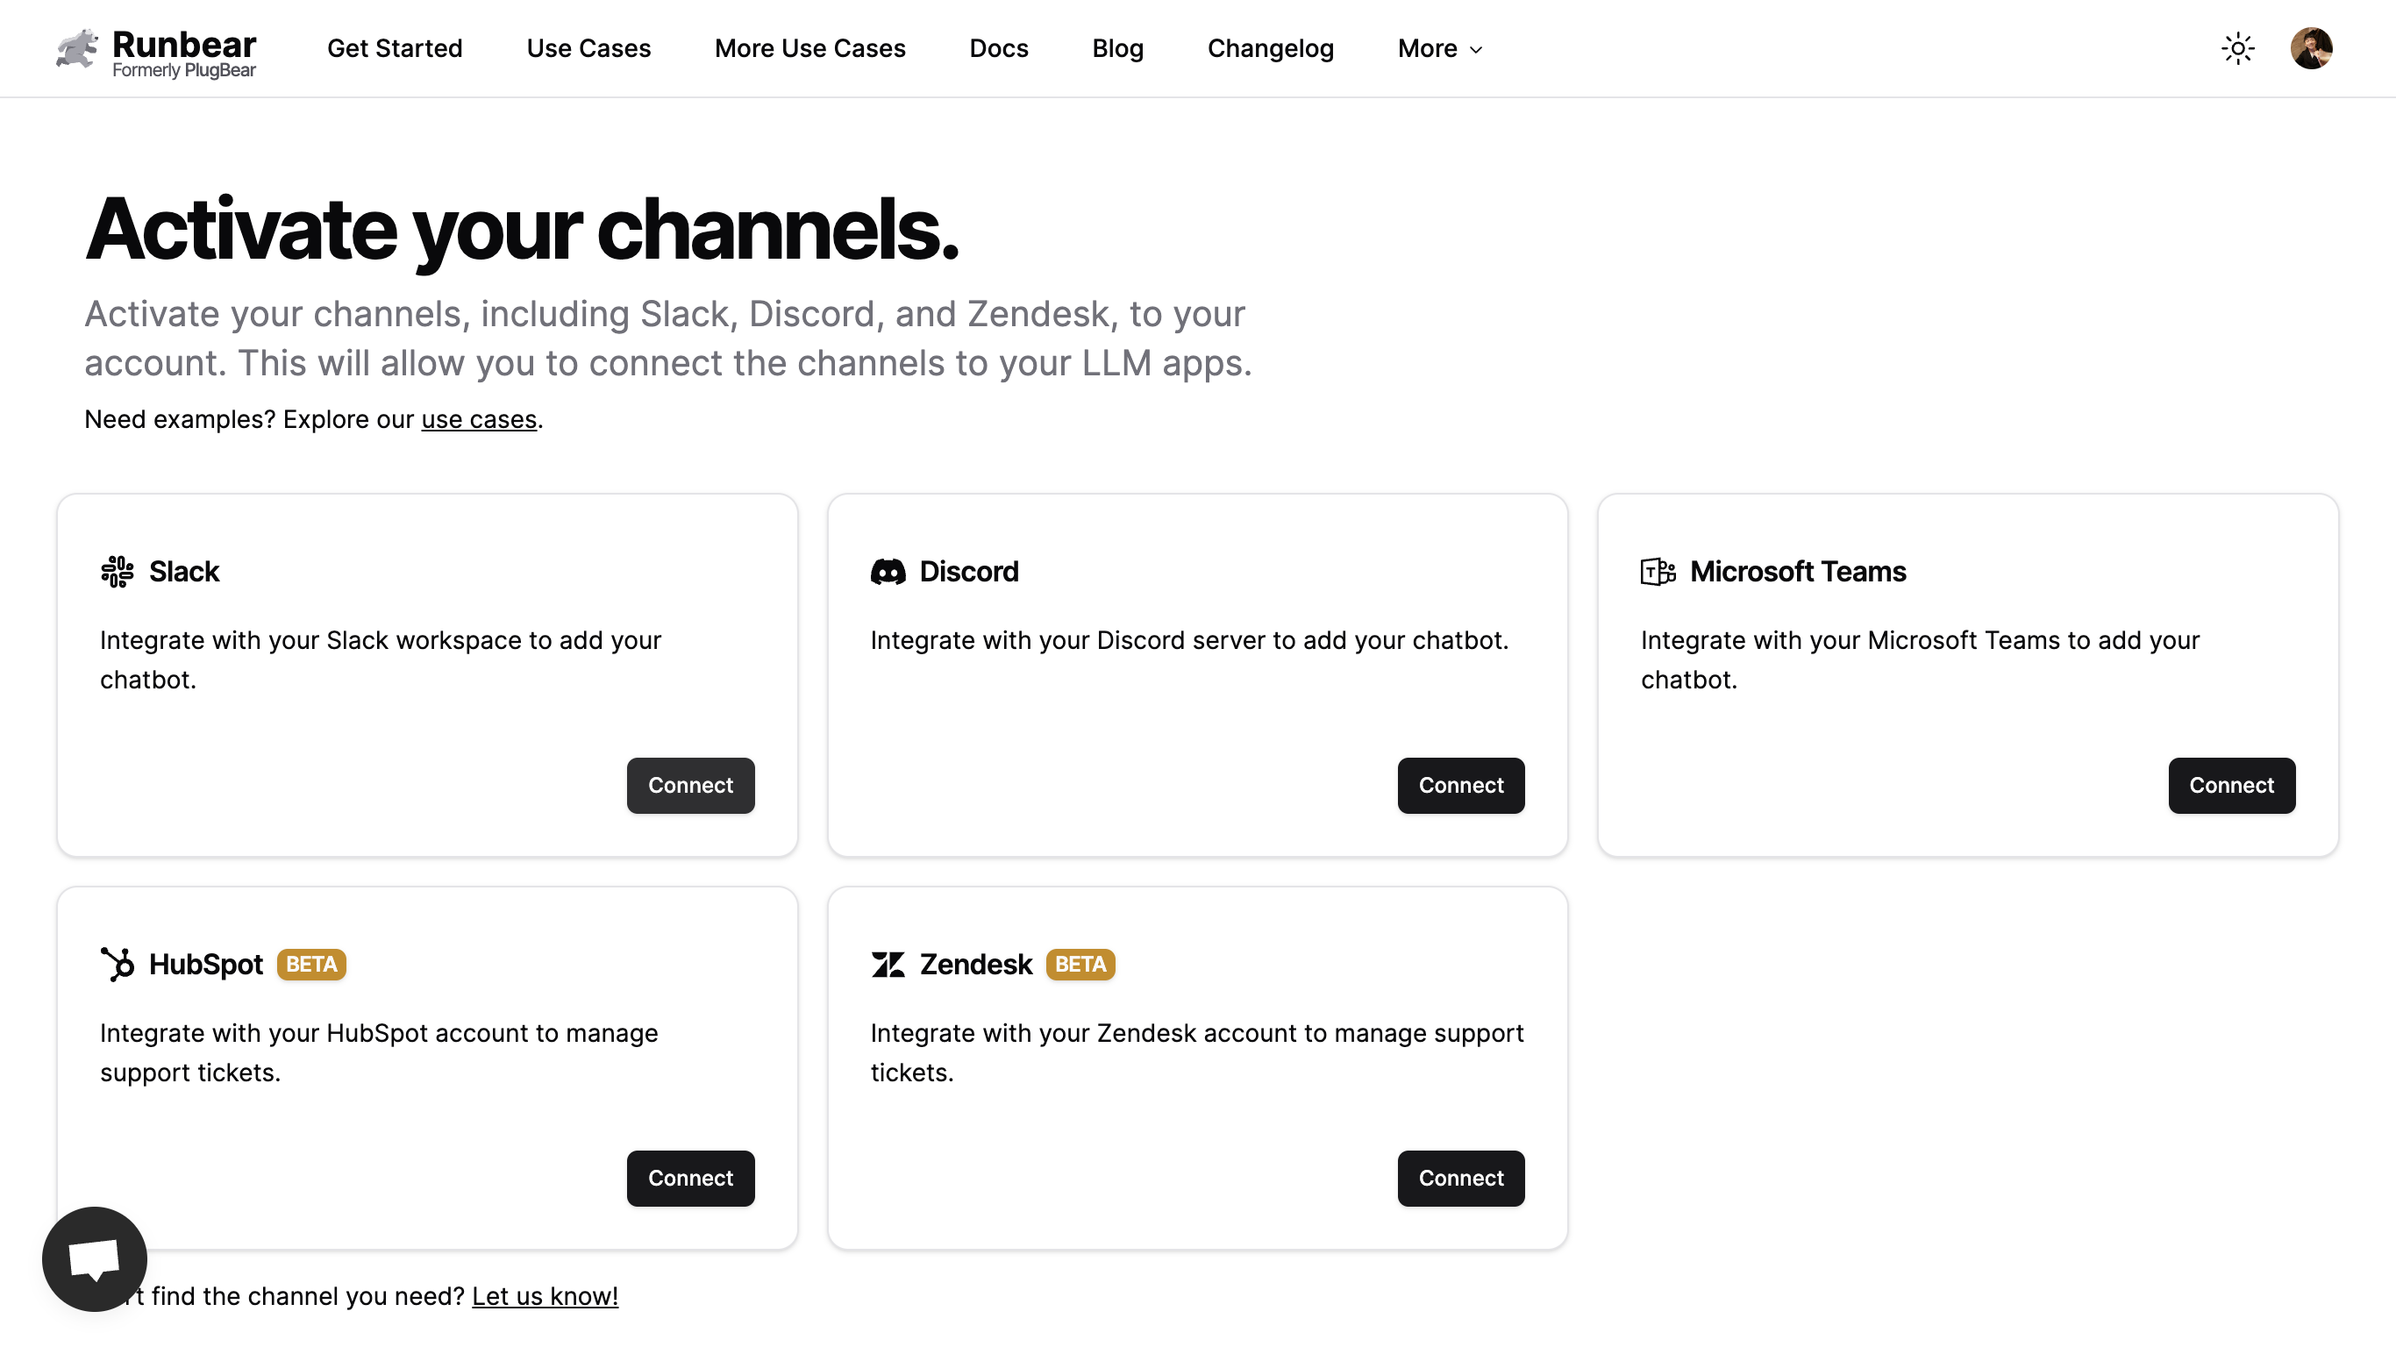Expand the More dropdown menu

point(1440,48)
